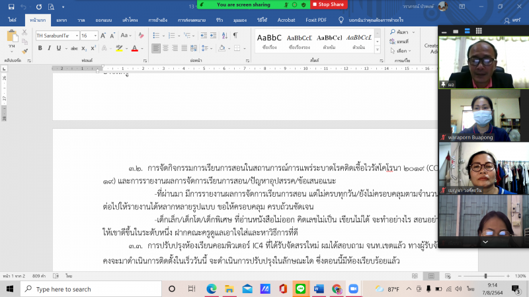Switch to the Foxit PDF tab
This screenshot has height=297, width=529.
pos(317,20)
